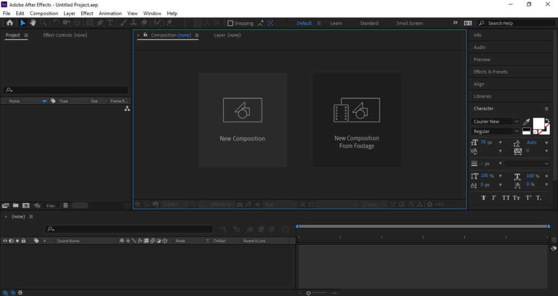Image resolution: width=558 pixels, height=296 pixels.
Task: Click the Interpret Footage icon
Action: click(x=5, y=205)
